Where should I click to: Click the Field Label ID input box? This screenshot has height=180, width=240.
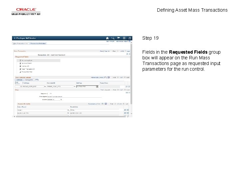pos(60,87)
